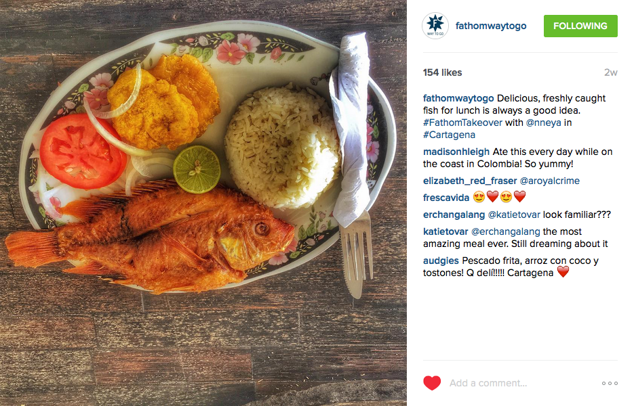Screen dimensions: 634x406
Task: Click the Add a comment field
Action: click(521, 383)
